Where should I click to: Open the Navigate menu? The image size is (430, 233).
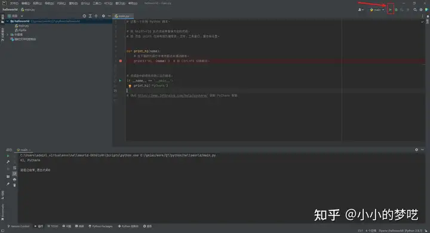(50, 4)
